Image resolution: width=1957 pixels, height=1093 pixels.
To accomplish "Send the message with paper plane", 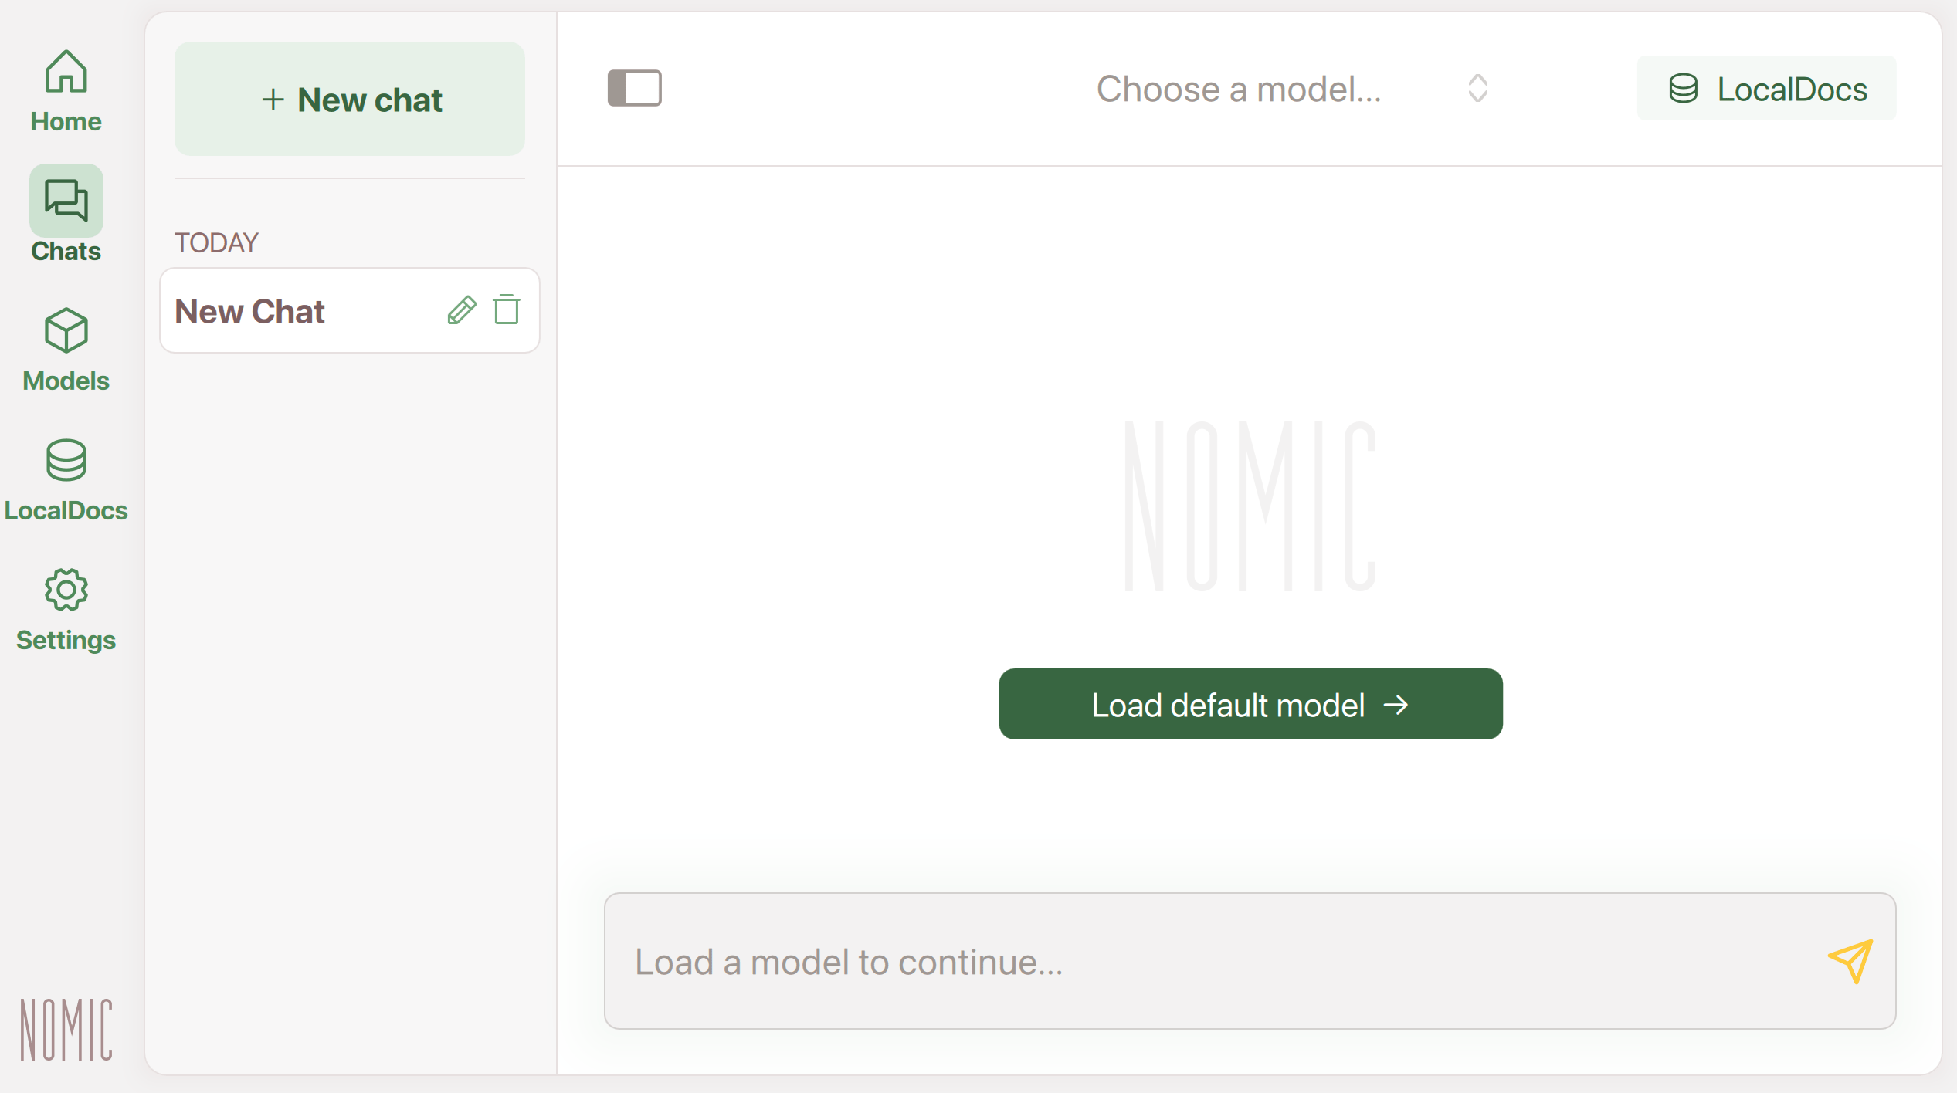I will pyautogui.click(x=1850, y=960).
